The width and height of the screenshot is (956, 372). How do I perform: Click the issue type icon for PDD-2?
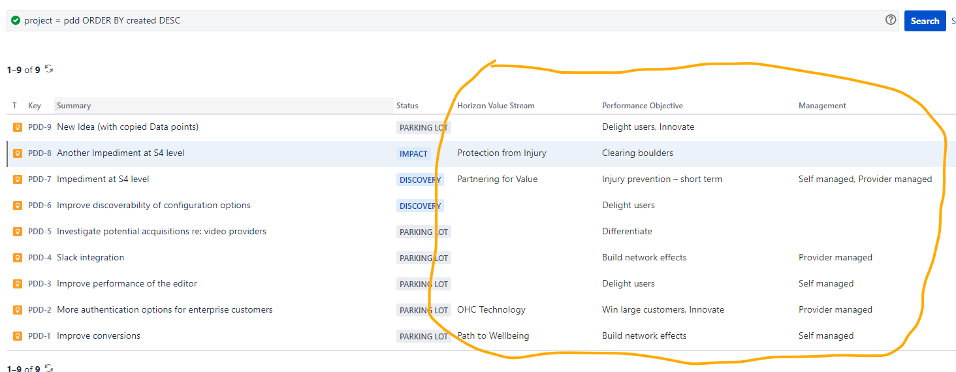[18, 310]
